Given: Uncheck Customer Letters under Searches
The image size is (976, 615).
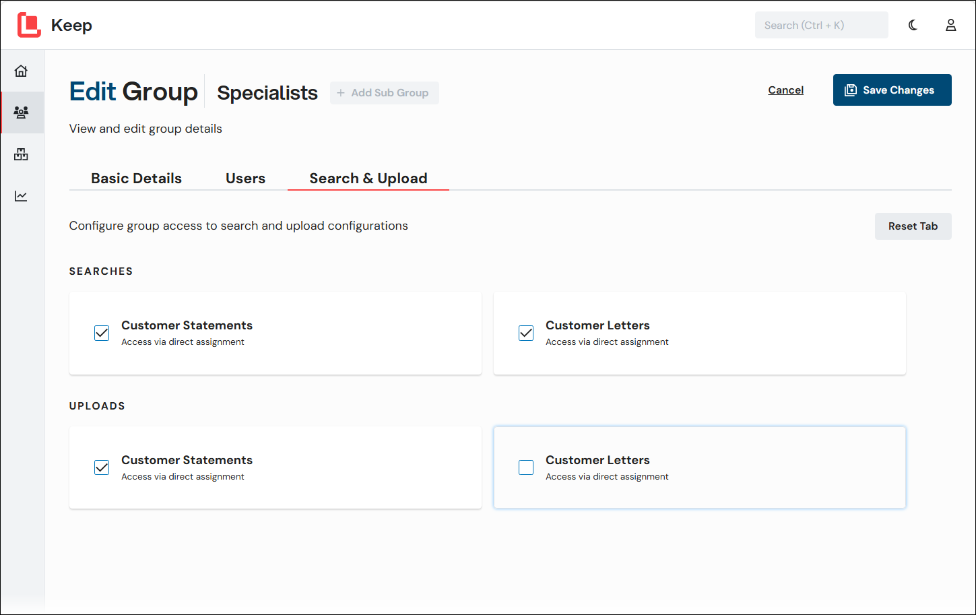Looking at the screenshot, I should point(526,333).
